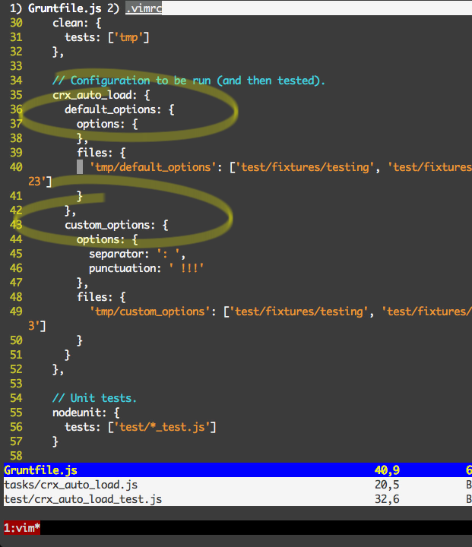Image resolution: width=472 pixels, height=547 pixels.
Task: Click the 'files:' key on line 39
Action: pos(95,153)
